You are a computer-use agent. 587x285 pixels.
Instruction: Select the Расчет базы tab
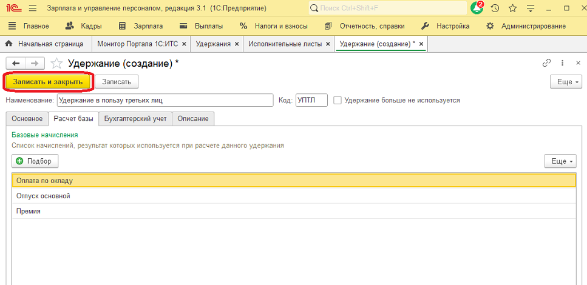73,119
